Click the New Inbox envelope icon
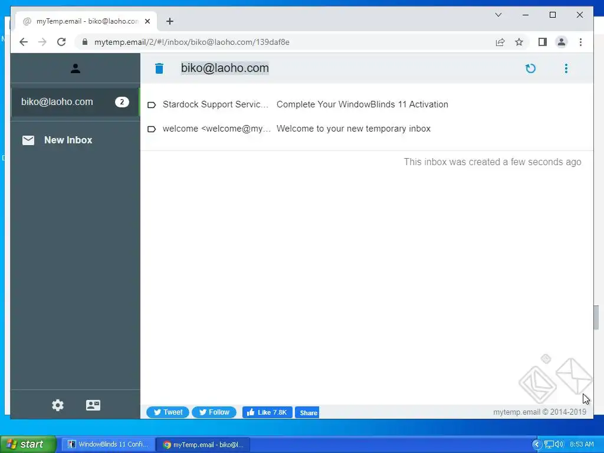The height and width of the screenshot is (453, 604). [x=28, y=140]
